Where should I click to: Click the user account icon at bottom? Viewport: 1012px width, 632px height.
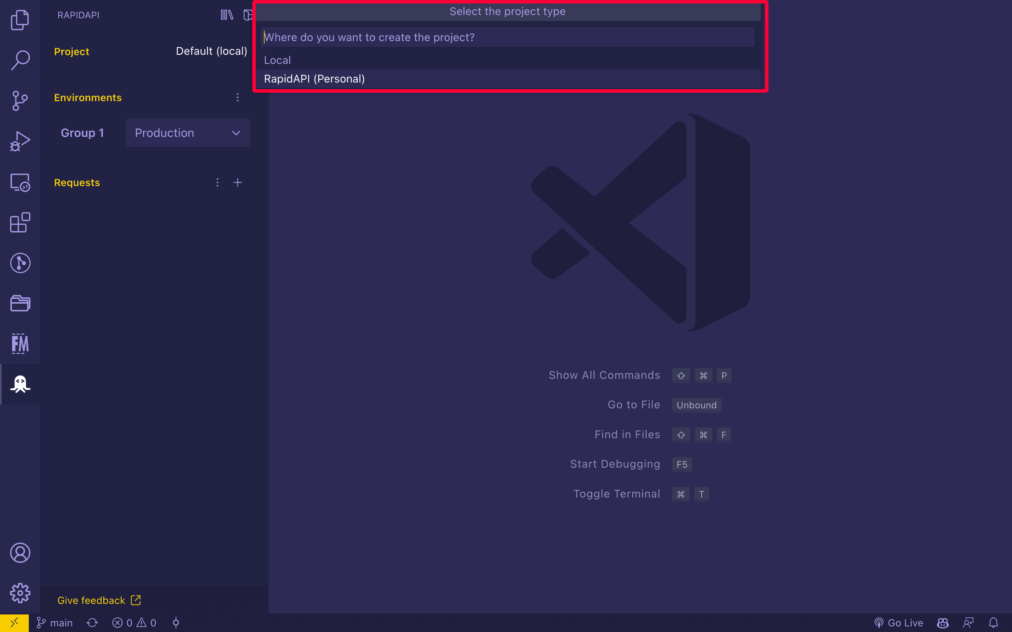coord(19,553)
